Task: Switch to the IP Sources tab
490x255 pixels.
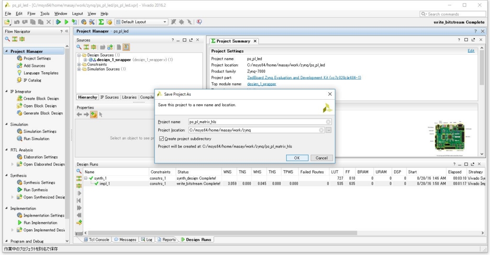Action: pyautogui.click(x=110, y=97)
